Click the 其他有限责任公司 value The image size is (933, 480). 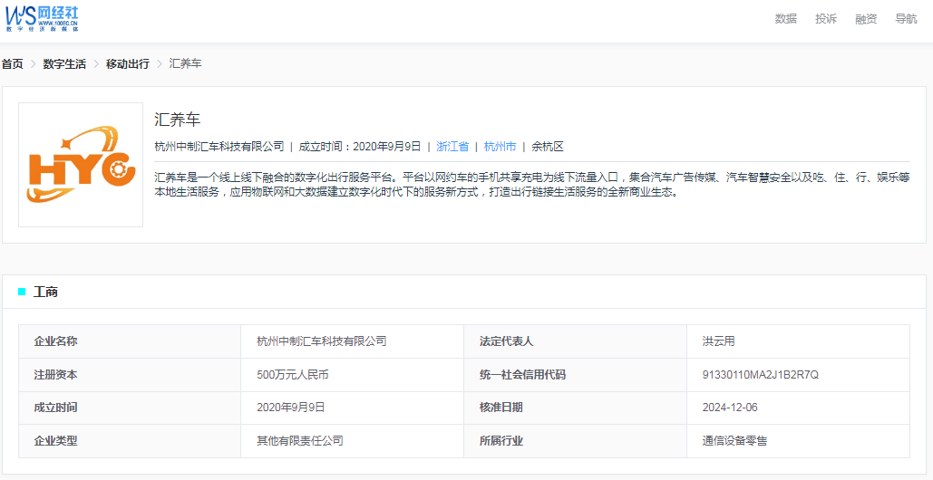coord(300,441)
